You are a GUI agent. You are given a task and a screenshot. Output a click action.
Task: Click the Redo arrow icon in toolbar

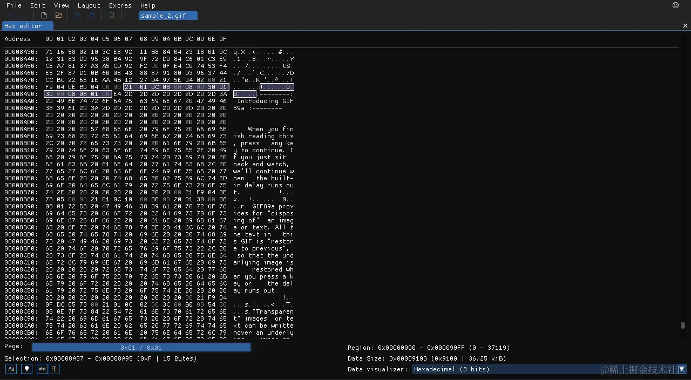pos(24,16)
